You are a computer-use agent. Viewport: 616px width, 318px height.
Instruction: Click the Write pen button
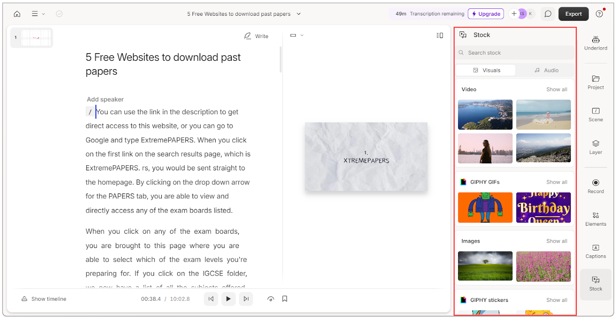(x=256, y=36)
